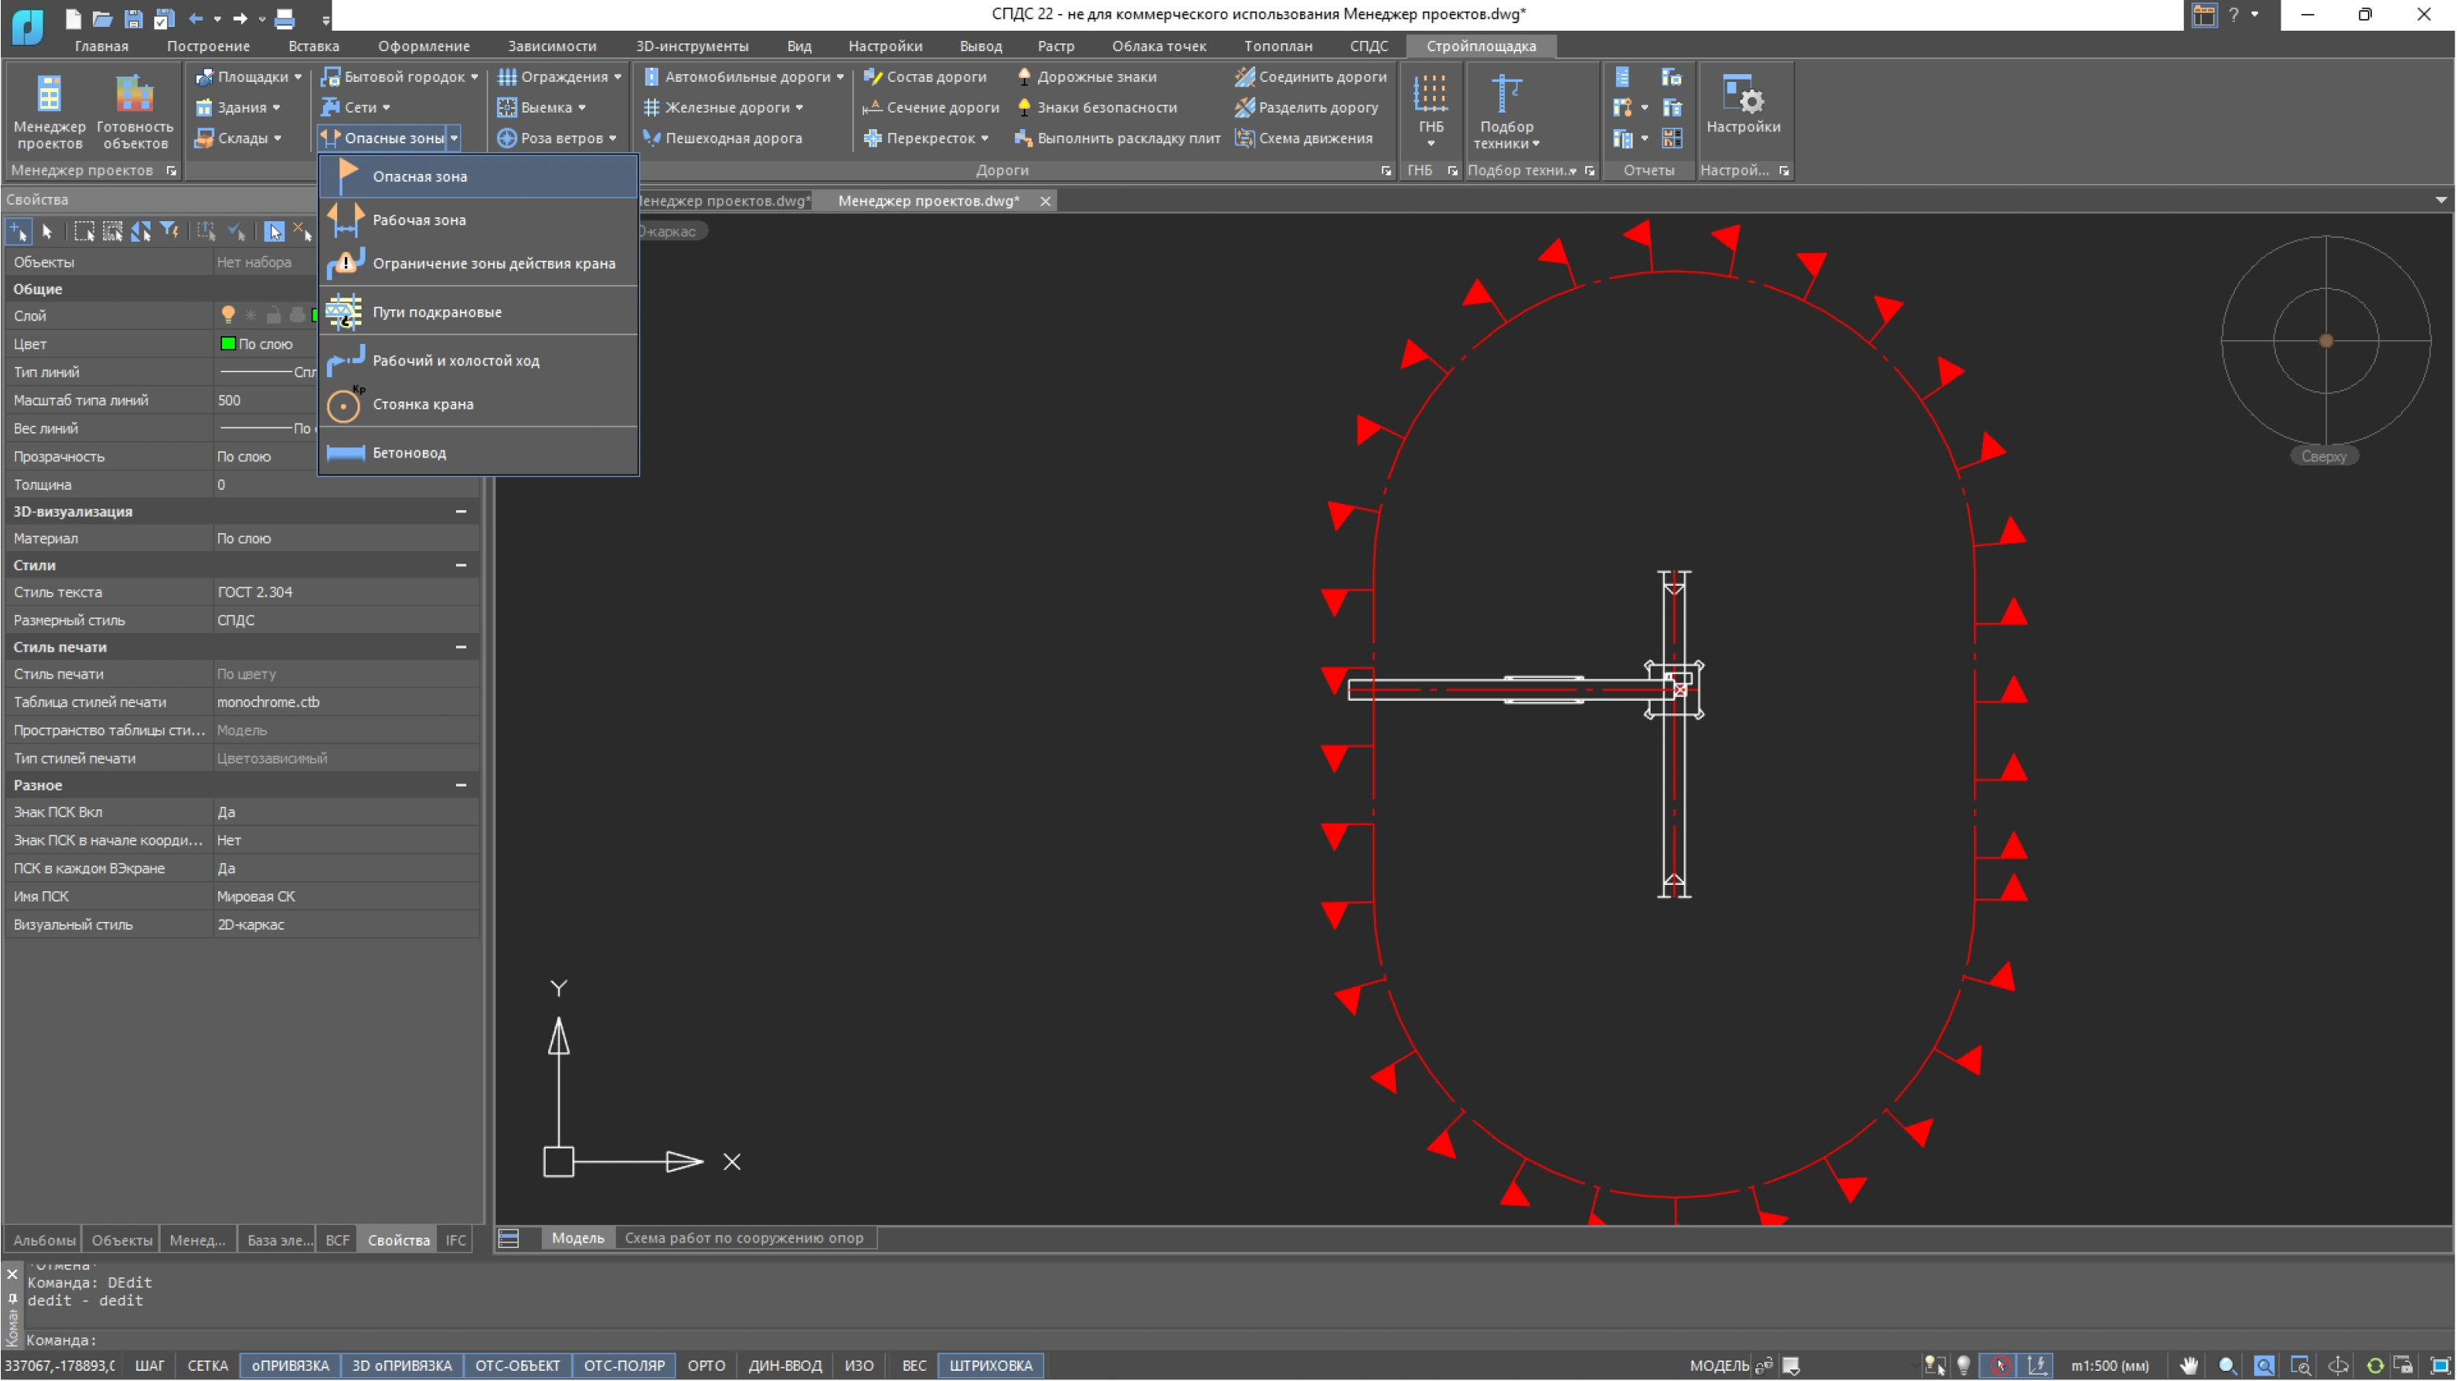Toggle СЕТКА grid display
Image resolution: width=2457 pixels, height=1381 pixels.
(207, 1364)
